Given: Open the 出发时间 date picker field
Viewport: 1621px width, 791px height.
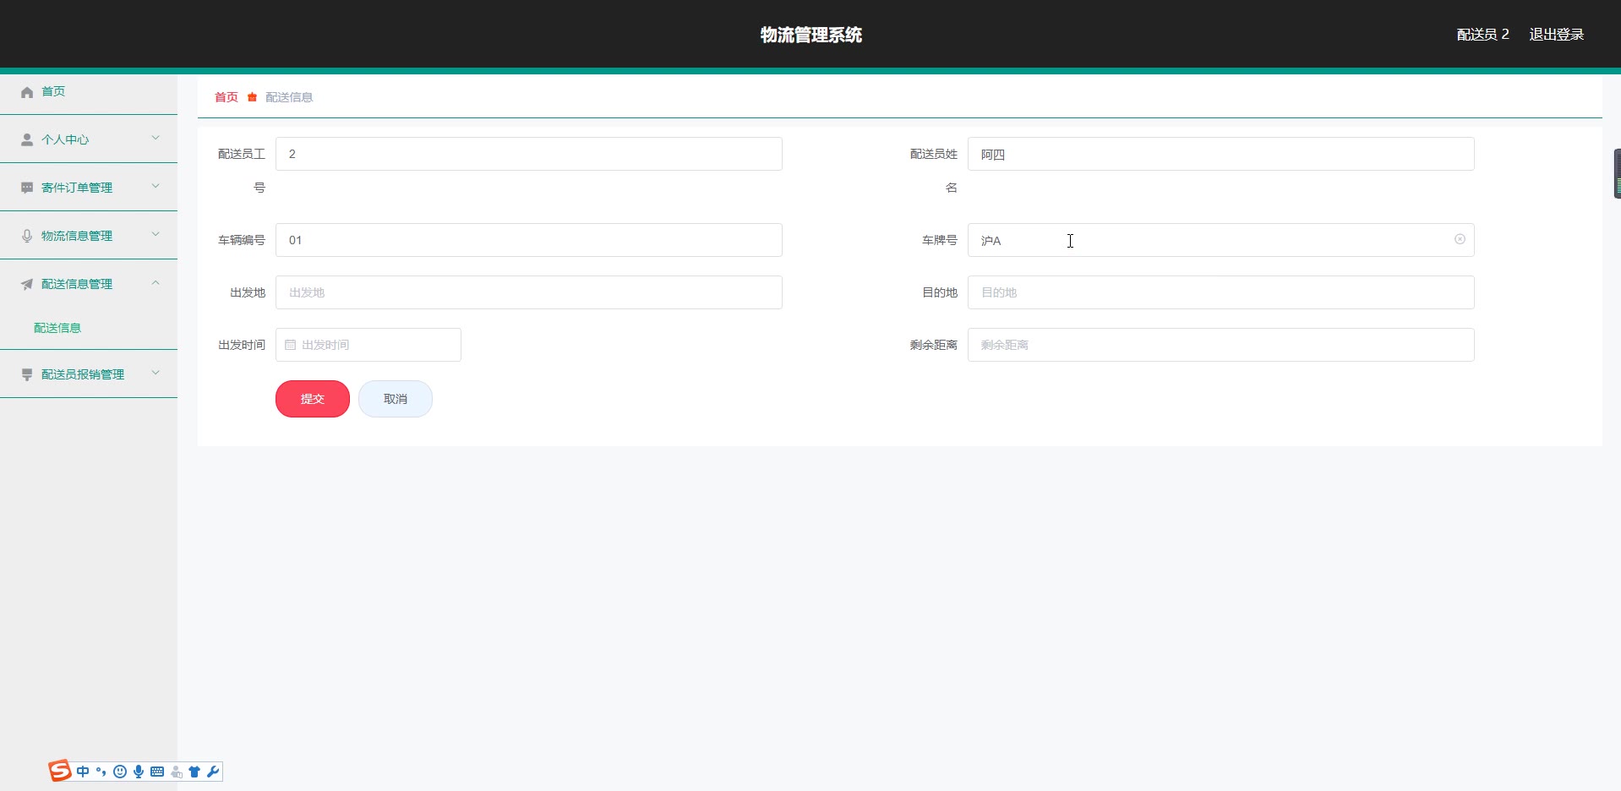Looking at the screenshot, I should 368,345.
